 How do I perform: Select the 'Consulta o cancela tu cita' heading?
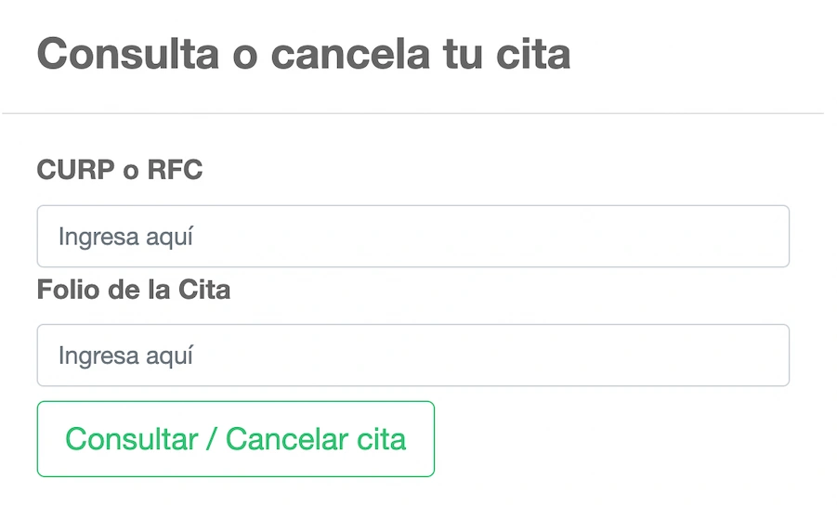[303, 54]
